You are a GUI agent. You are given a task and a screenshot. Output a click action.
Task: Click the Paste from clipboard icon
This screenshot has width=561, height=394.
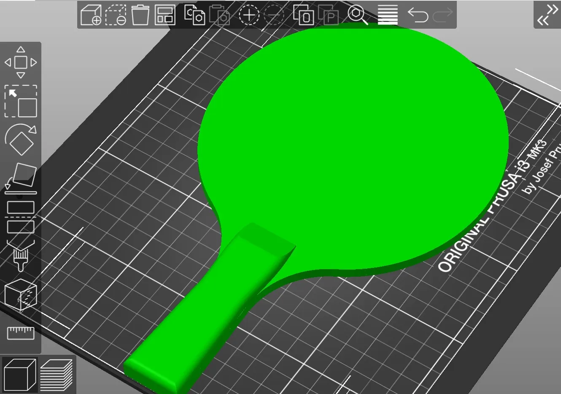click(x=220, y=15)
